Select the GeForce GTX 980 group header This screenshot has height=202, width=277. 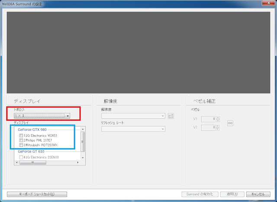(32, 129)
